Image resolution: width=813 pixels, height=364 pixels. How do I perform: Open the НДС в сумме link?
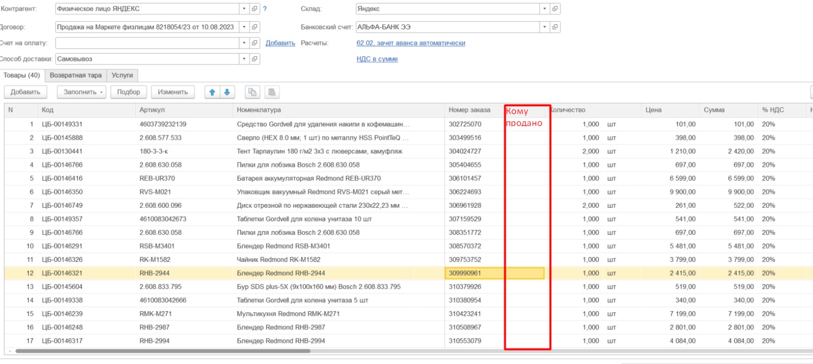377,59
